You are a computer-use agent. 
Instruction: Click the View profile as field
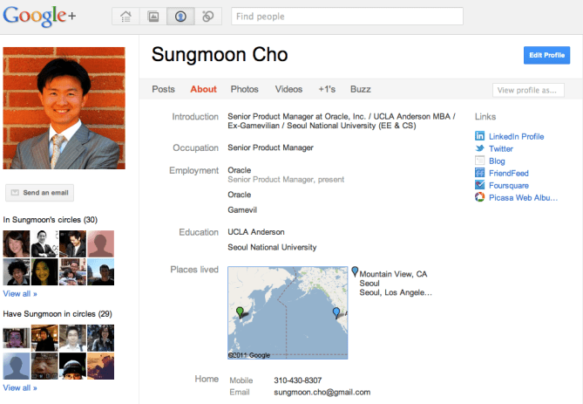(528, 90)
